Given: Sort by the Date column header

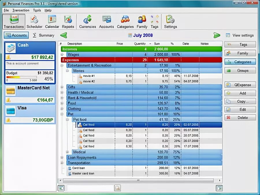Looking at the screenshot, I should (x=185, y=44).
